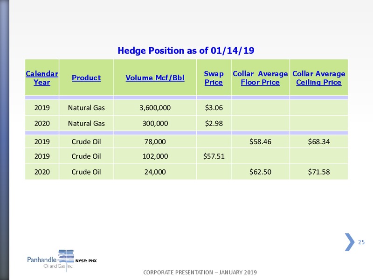The image size is (373, 280).
Task: Click the NYSE: PHX ticker label
Action: coord(86,261)
